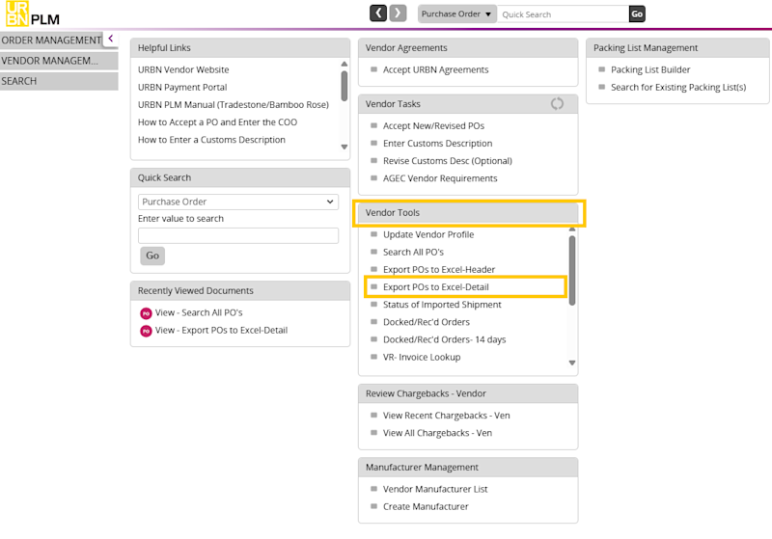Open the VENDOR MANAGEM... menu
This screenshot has height=539, width=772.
59,61
